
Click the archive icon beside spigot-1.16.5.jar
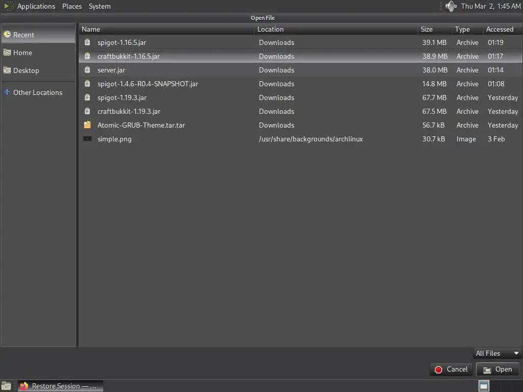click(87, 42)
